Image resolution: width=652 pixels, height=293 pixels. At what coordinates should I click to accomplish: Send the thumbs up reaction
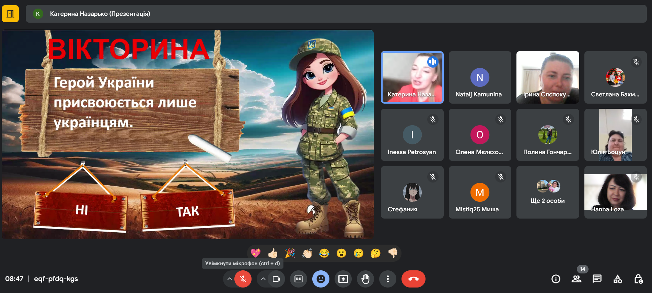pos(273,253)
